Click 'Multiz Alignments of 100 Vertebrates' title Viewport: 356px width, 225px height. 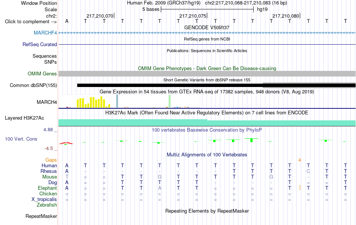coord(207,155)
